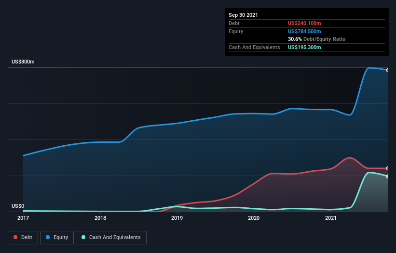Viewport: 396px width, 253px height.
Task: Select the Cash endpoint marker on chart
Action: pyautogui.click(x=388, y=177)
